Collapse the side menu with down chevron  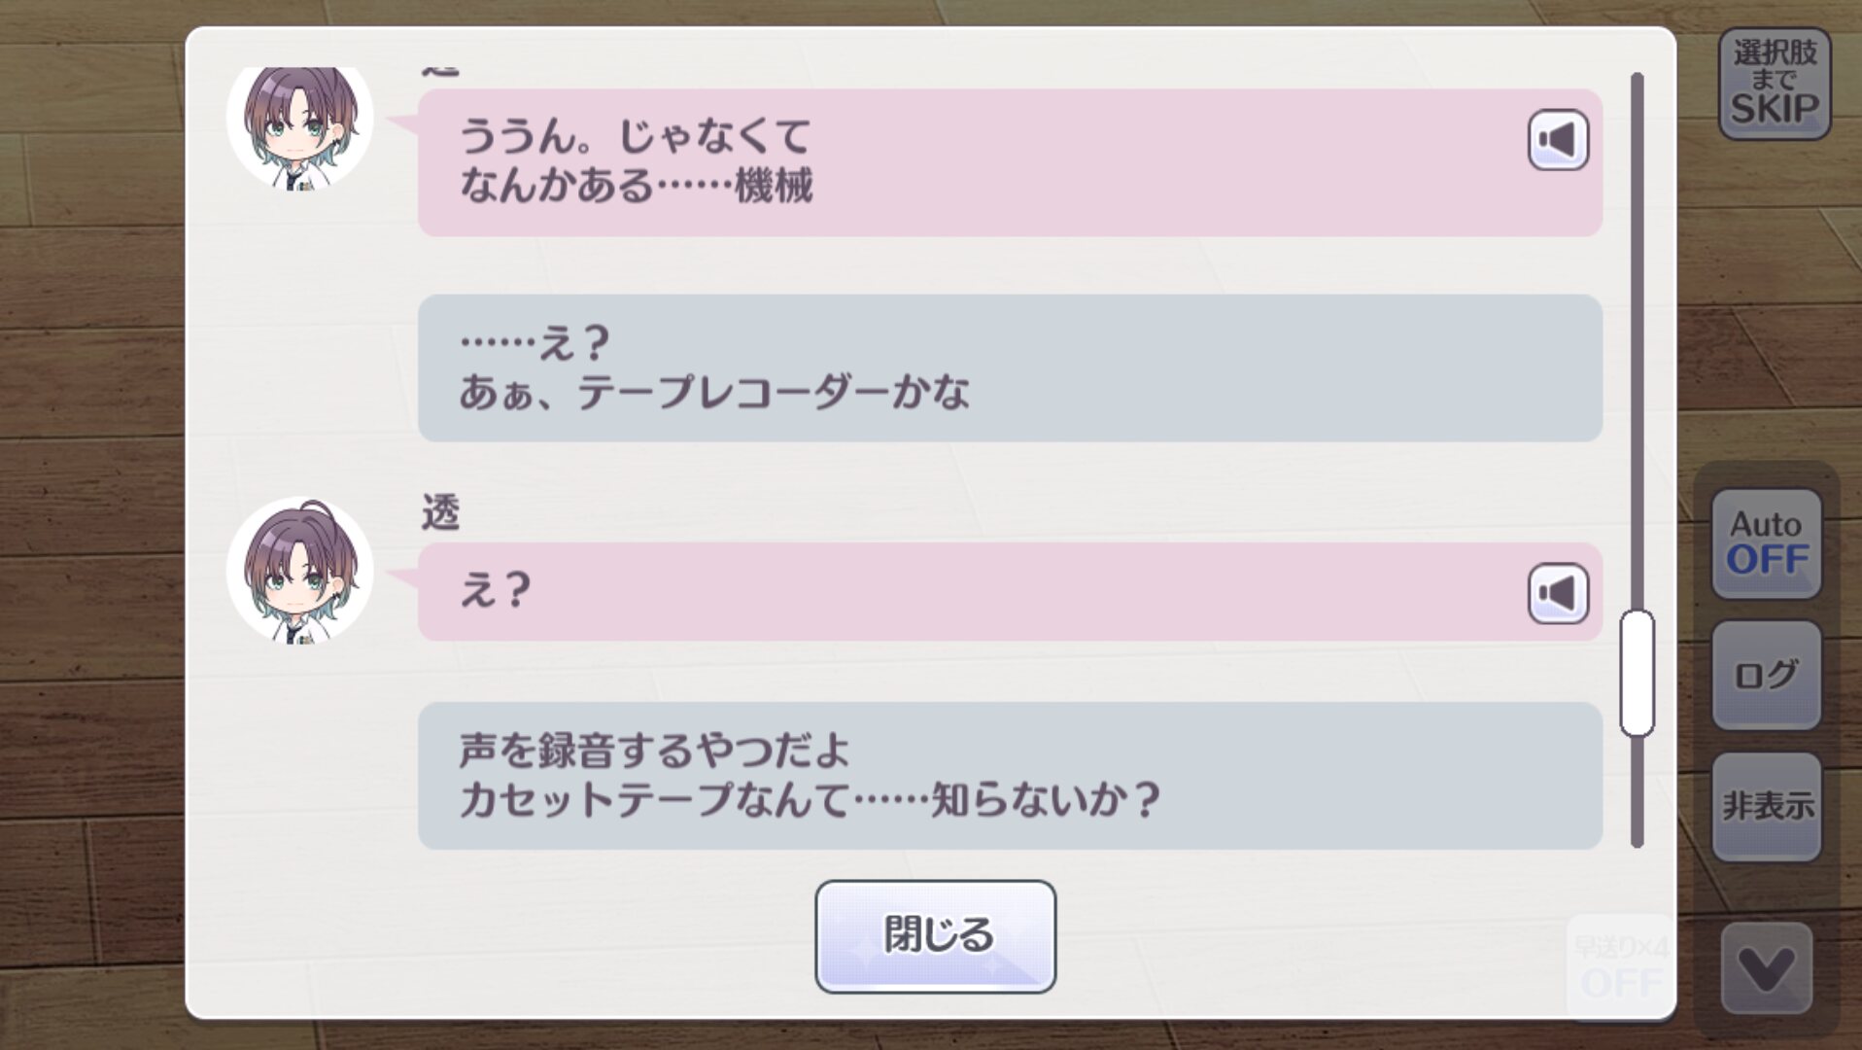[x=1765, y=968]
